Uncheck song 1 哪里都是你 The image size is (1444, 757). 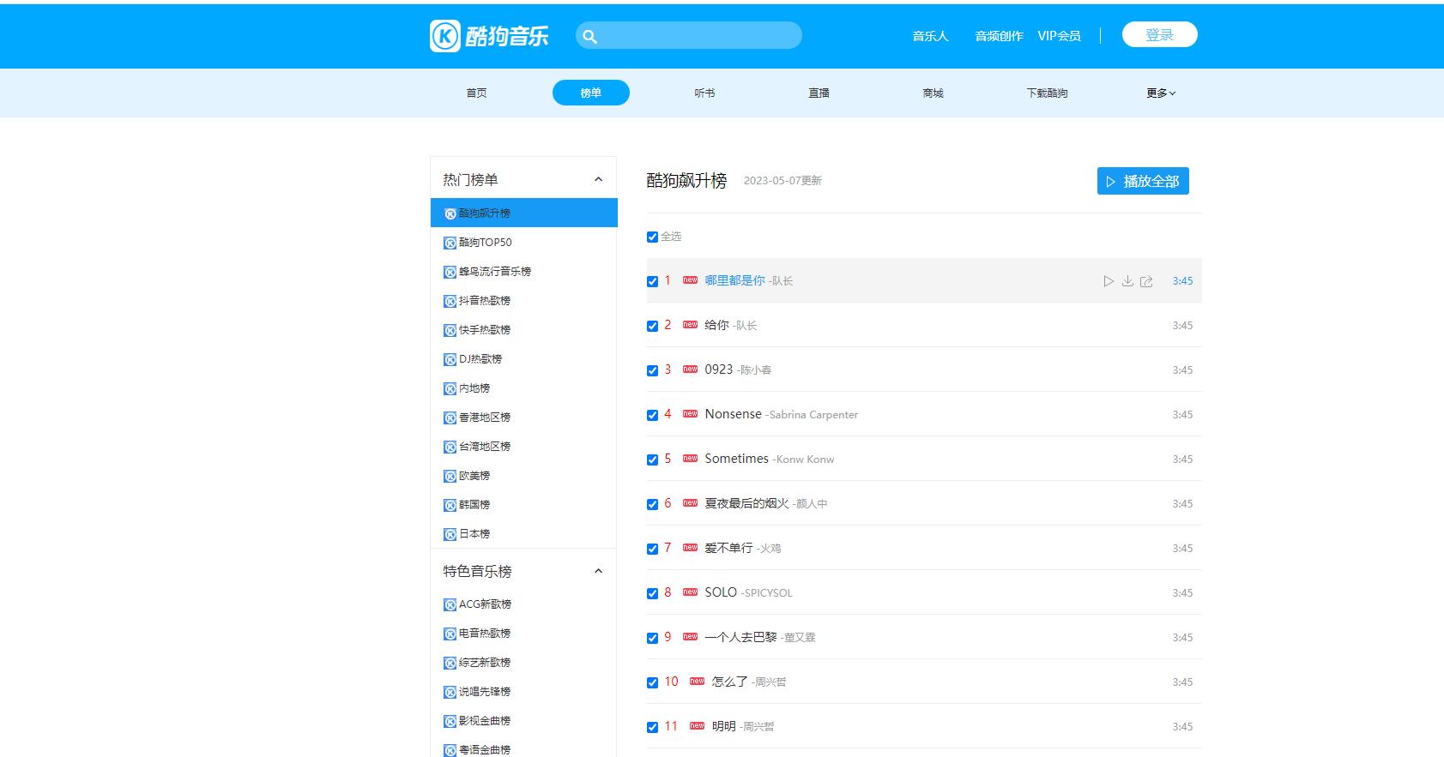pos(652,281)
